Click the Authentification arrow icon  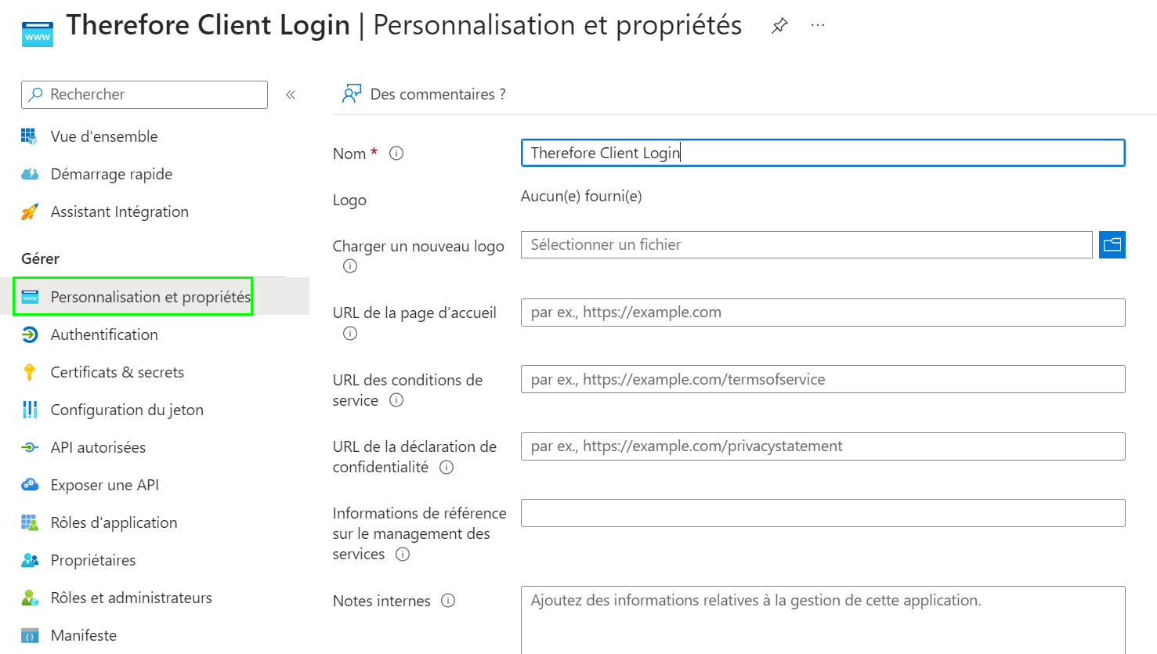[x=29, y=334]
